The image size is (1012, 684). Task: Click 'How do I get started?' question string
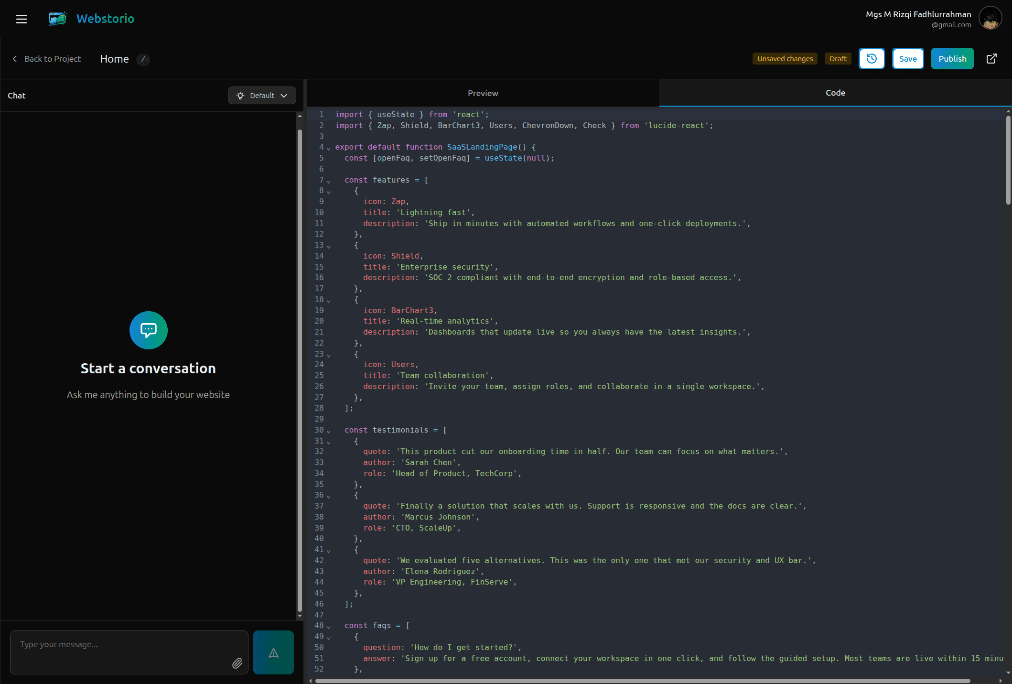(463, 648)
